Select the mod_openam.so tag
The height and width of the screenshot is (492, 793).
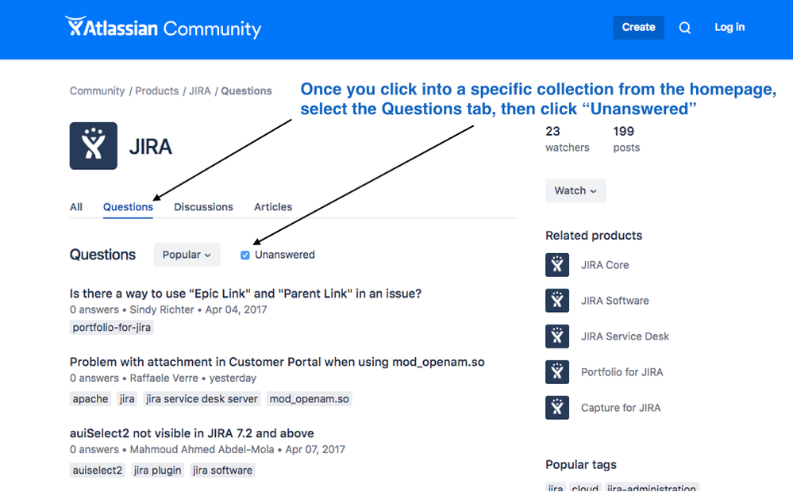(309, 399)
